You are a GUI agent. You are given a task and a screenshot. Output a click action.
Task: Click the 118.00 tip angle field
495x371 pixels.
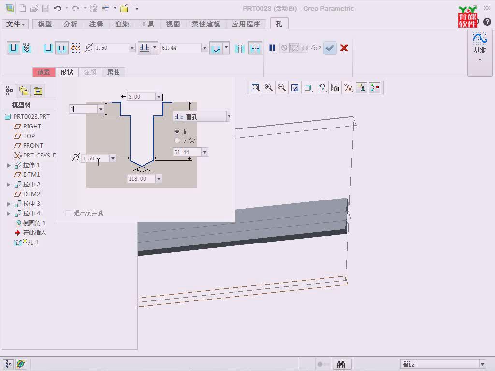point(141,179)
